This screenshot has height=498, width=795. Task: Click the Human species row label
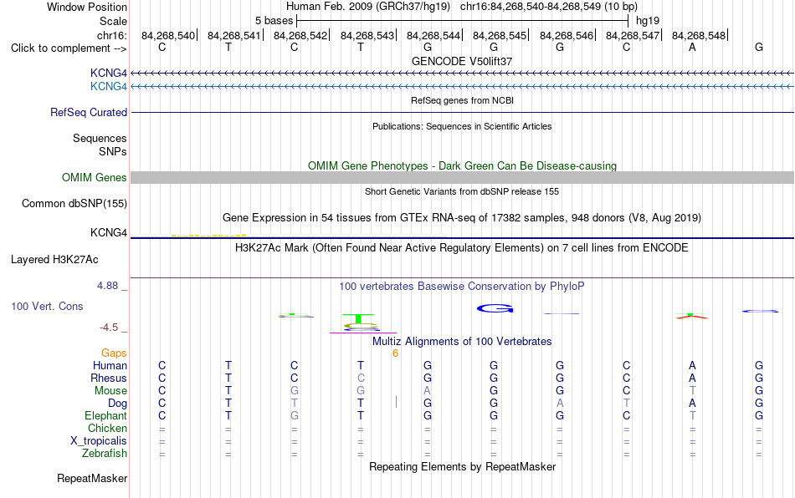click(110, 365)
